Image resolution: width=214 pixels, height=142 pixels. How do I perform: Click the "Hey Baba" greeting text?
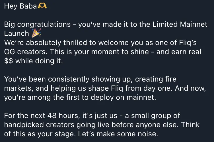point(20,6)
